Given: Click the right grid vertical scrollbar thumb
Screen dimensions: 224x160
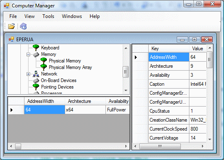Looking at the screenshot, I should click(210, 60).
